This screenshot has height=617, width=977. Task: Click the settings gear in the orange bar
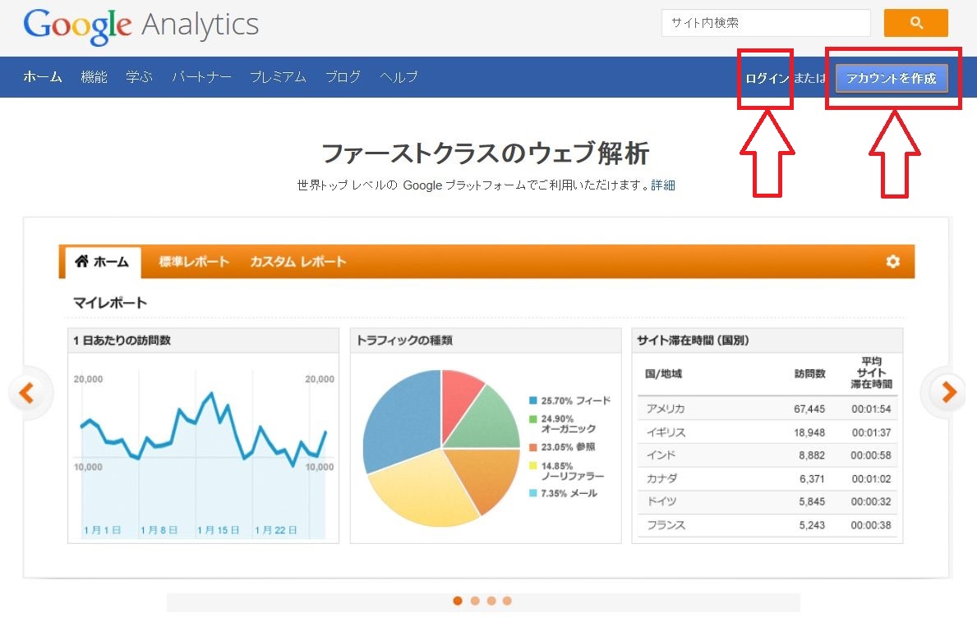pyautogui.click(x=892, y=261)
